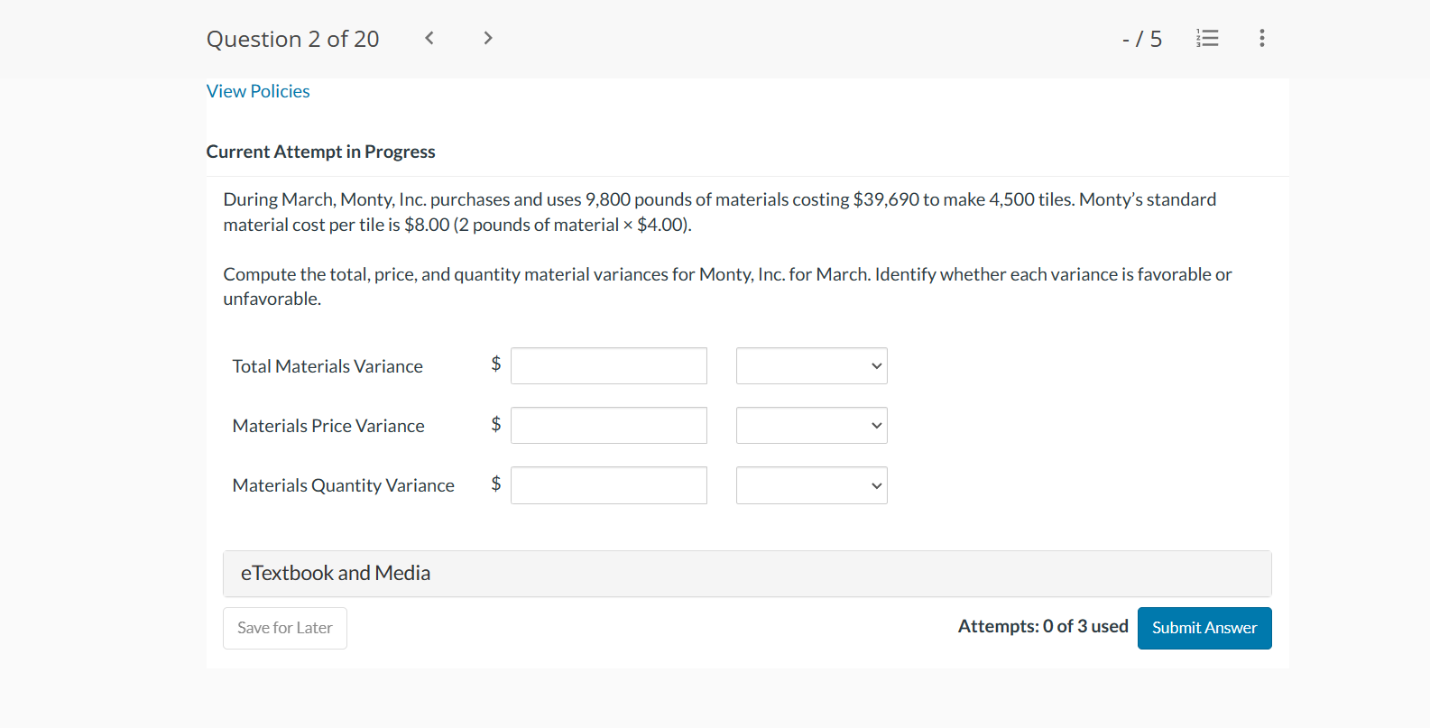Open the View Policies link

coord(258,91)
